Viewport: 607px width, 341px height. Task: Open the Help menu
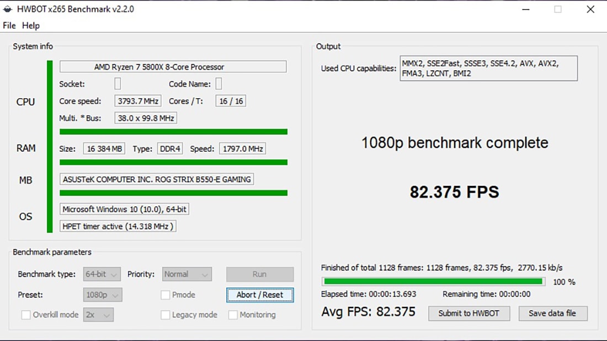[x=31, y=25]
